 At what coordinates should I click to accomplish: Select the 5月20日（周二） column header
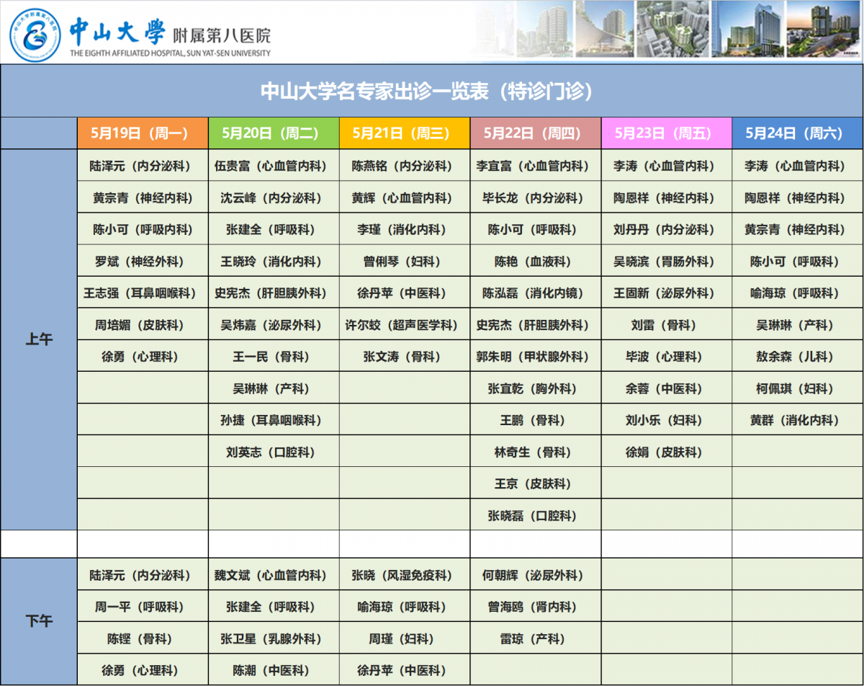274,133
